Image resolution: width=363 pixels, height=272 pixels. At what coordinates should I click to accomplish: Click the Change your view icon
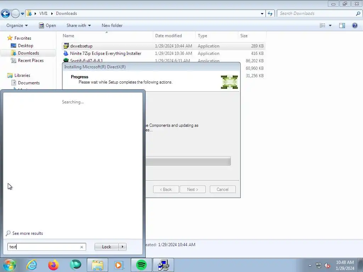322,25
